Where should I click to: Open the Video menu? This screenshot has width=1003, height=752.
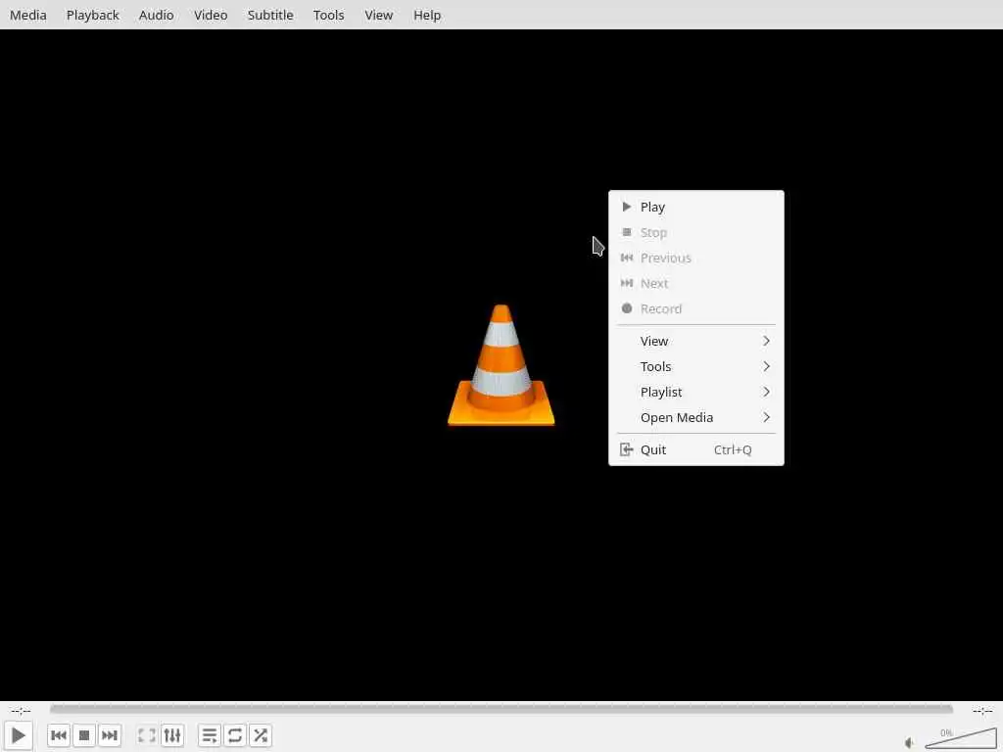211,15
